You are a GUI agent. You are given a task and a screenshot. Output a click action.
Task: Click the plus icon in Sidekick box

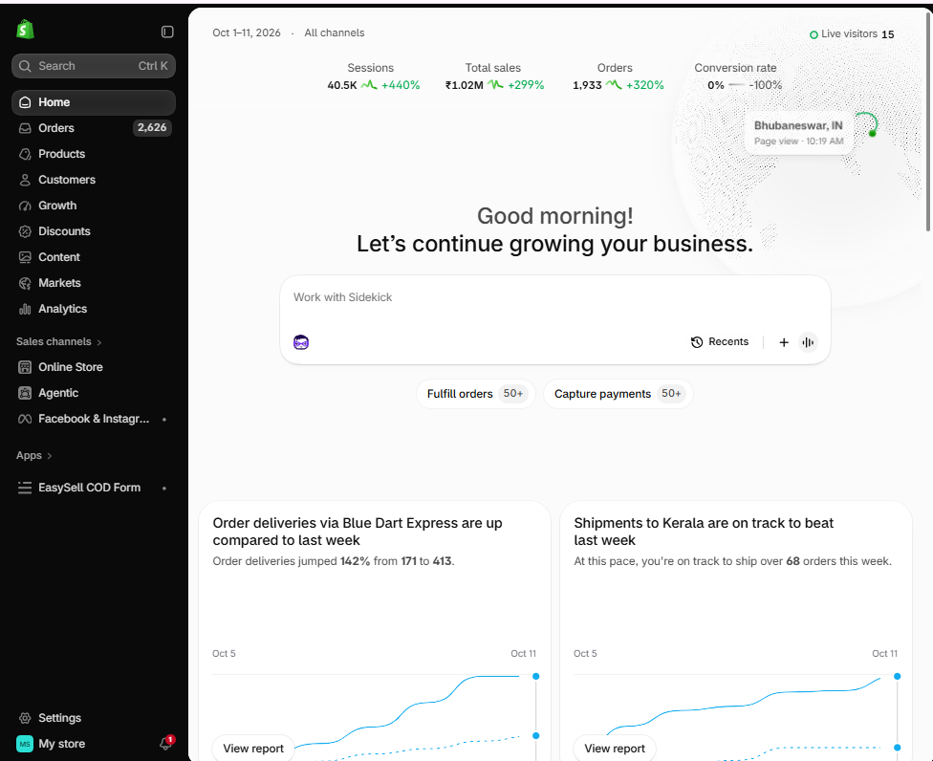coord(784,342)
